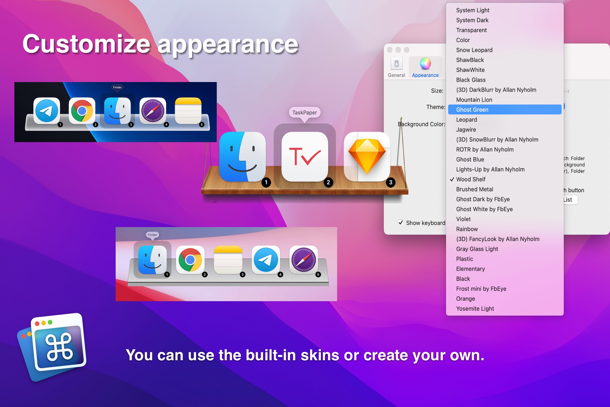Pick the Jagwire theme
The width and height of the screenshot is (610, 407).
click(x=505, y=129)
